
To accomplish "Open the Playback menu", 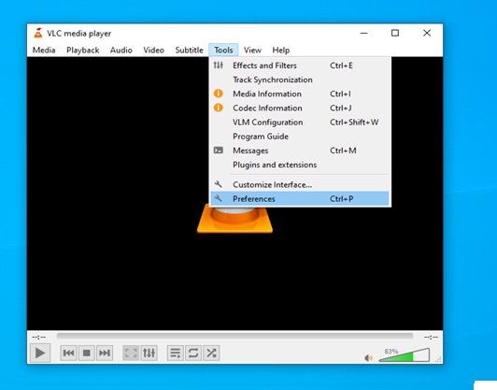I will click(83, 51).
